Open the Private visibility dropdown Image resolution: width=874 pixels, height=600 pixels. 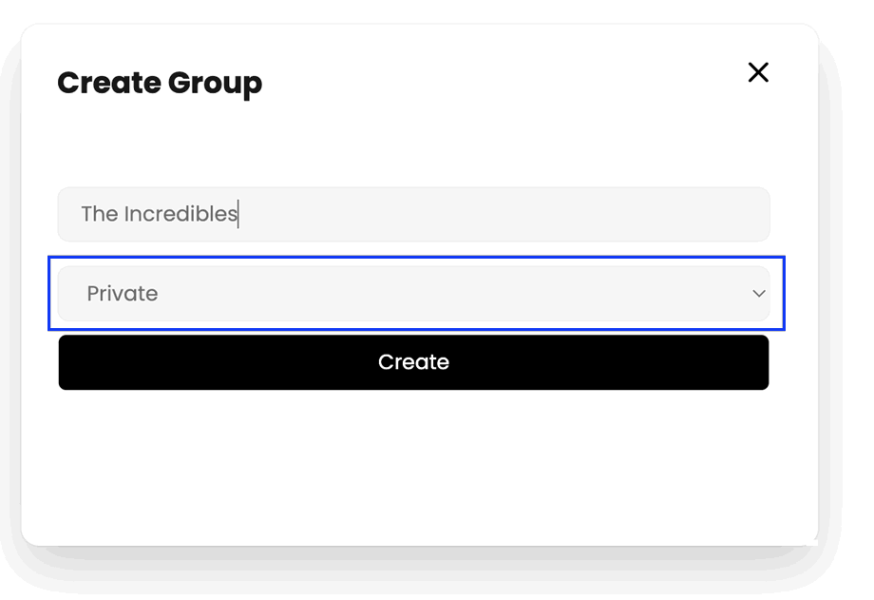413,294
